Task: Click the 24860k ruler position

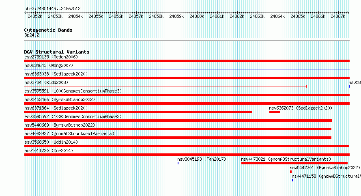Action: click(x=197, y=16)
